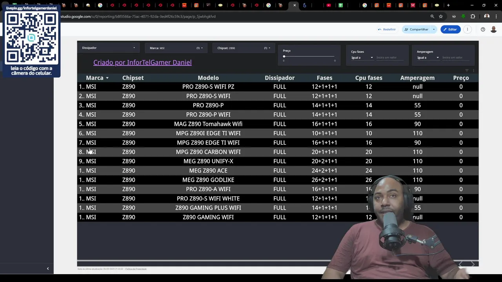The image size is (502, 282).
Task: Click the Chrome profile avatar in toolbar
Action: pos(487,16)
